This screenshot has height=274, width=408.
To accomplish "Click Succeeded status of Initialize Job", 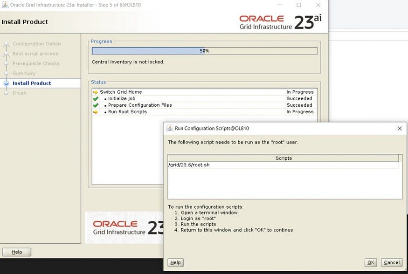I will [299, 98].
